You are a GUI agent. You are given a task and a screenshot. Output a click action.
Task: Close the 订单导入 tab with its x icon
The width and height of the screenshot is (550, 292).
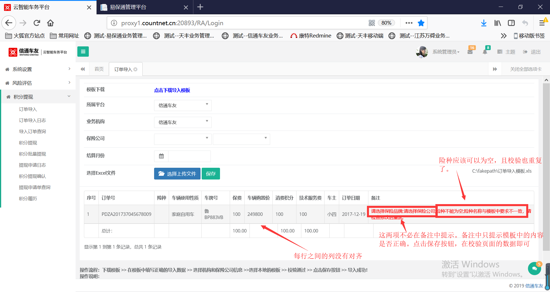pos(135,69)
